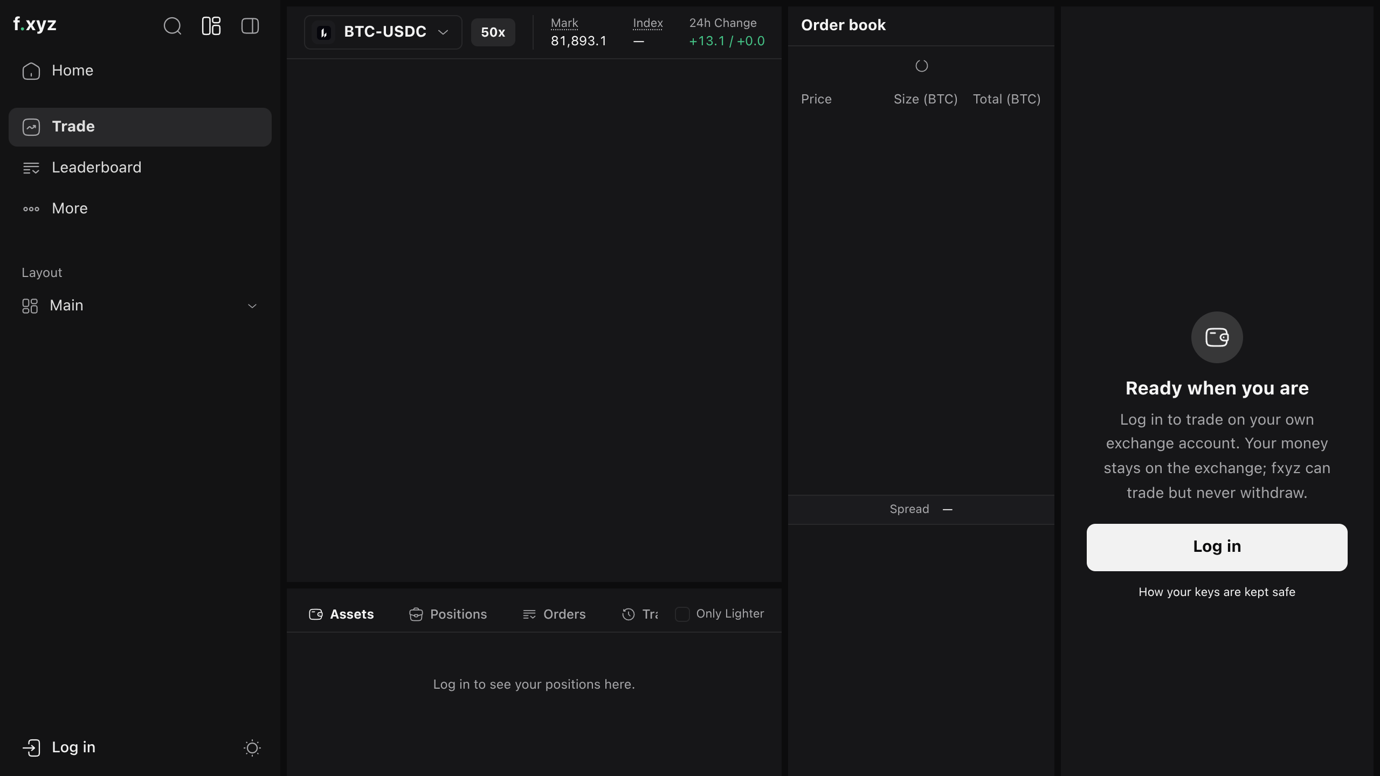The image size is (1380, 776).
Task: Click the Positions tab briefcase icon
Action: 416,614
